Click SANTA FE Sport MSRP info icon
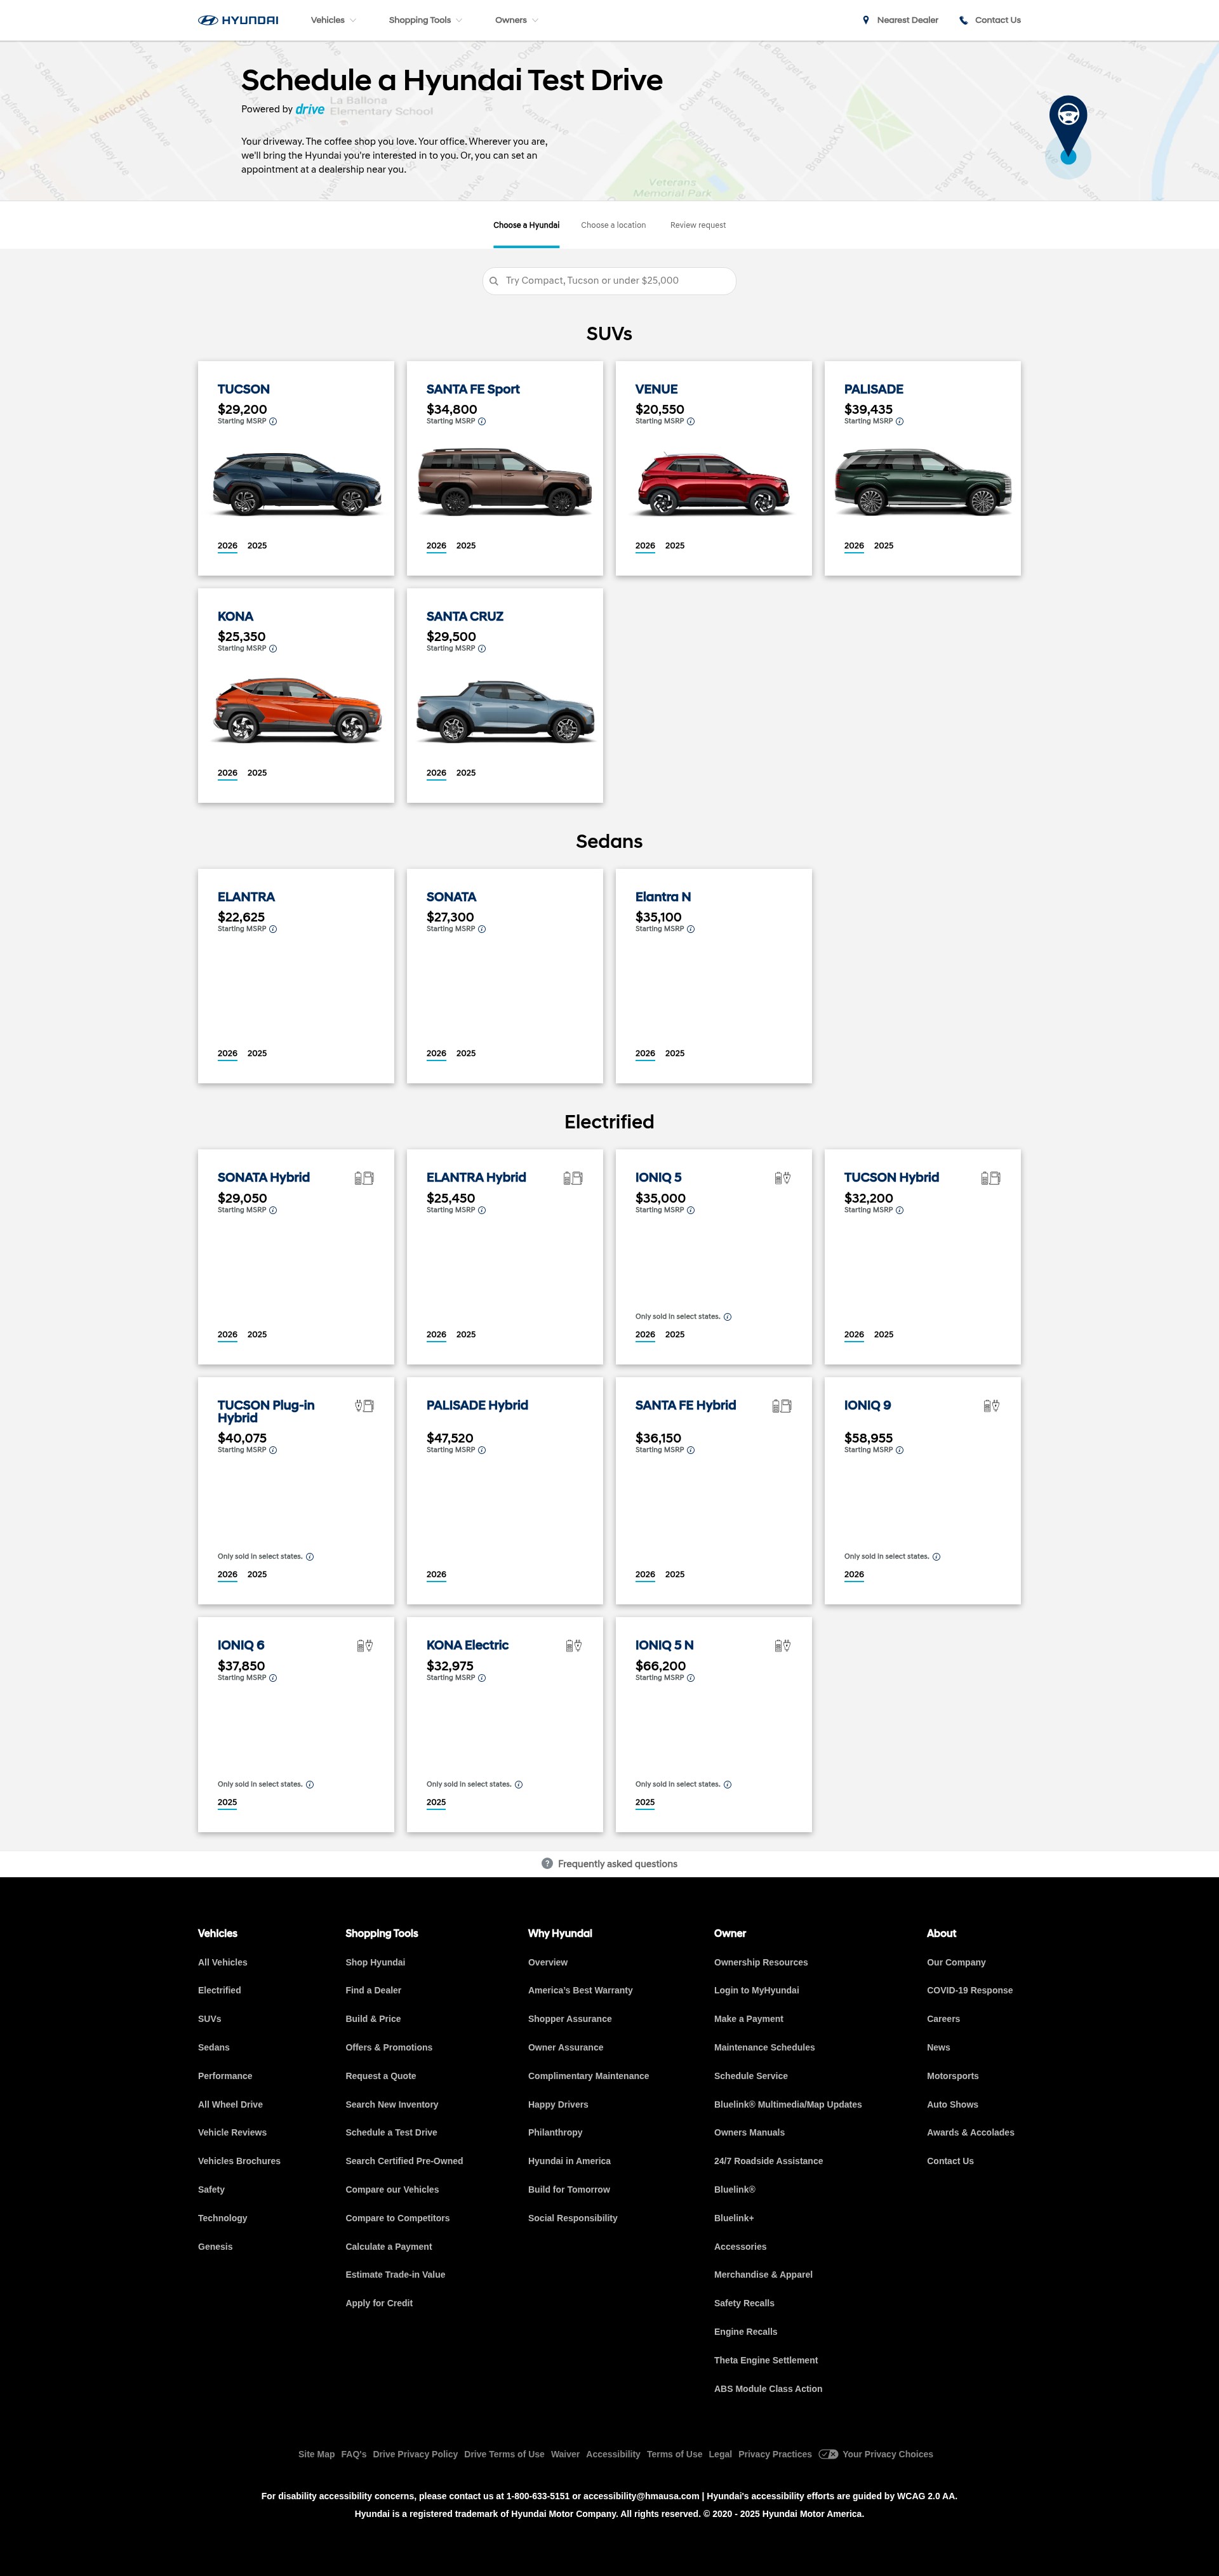1219x2576 pixels. click(x=482, y=422)
